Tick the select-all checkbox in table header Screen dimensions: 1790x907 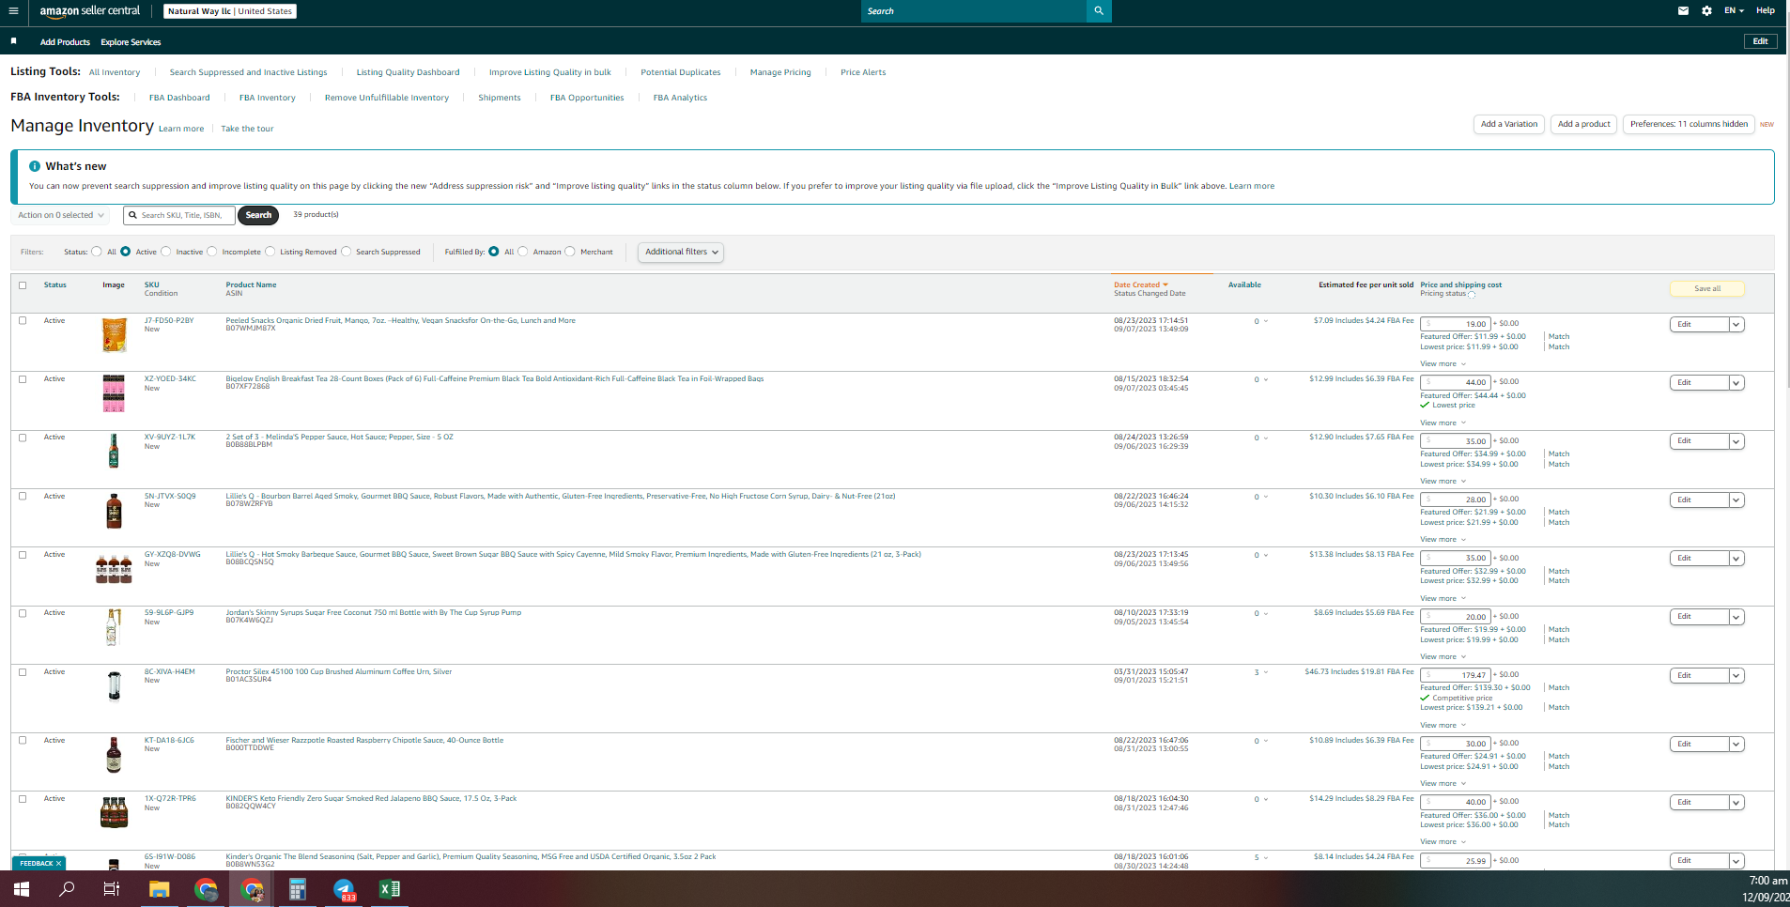click(23, 285)
